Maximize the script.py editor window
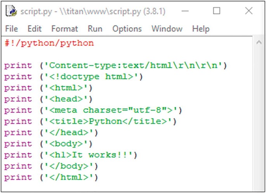 [217, 11]
